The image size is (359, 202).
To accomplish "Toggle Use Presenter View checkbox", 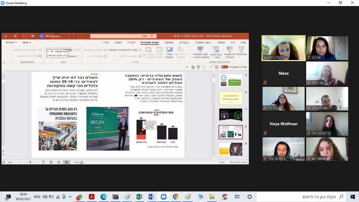I will click(x=79, y=56).
